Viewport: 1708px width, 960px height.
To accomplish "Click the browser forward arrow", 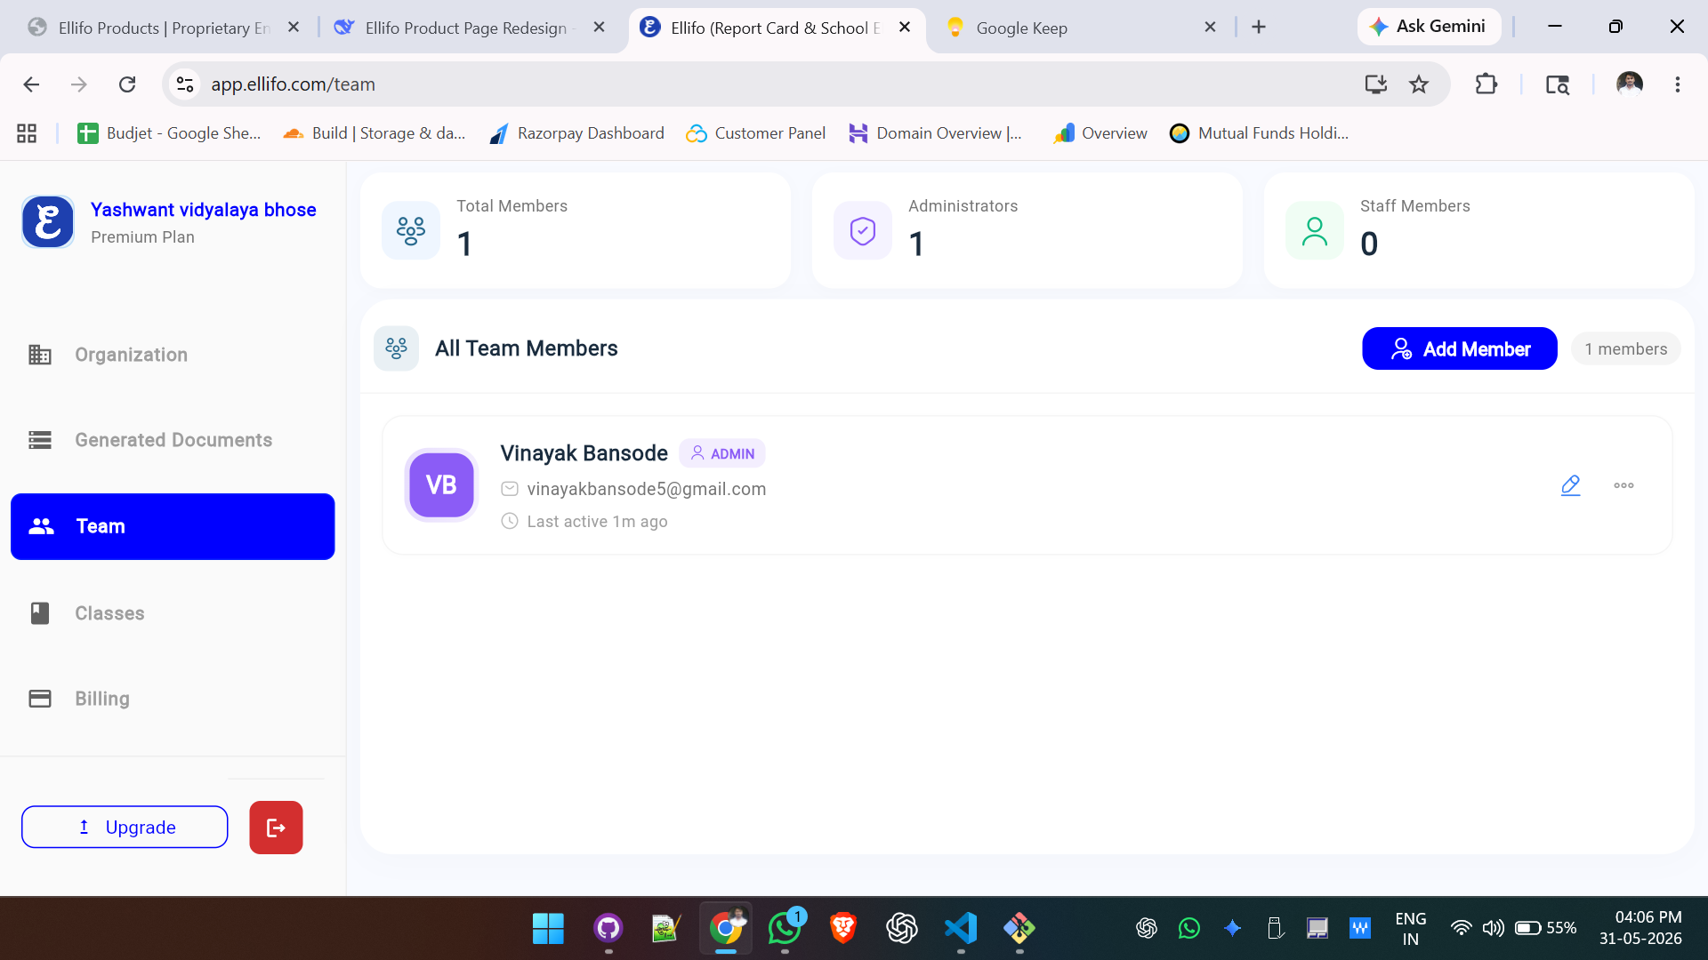I will (x=79, y=84).
